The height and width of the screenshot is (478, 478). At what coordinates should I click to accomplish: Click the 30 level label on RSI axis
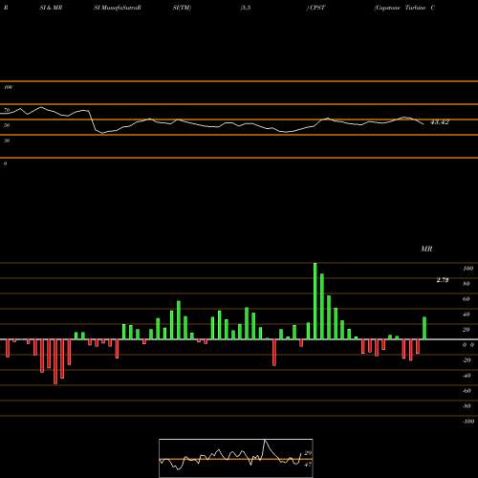tap(7, 141)
